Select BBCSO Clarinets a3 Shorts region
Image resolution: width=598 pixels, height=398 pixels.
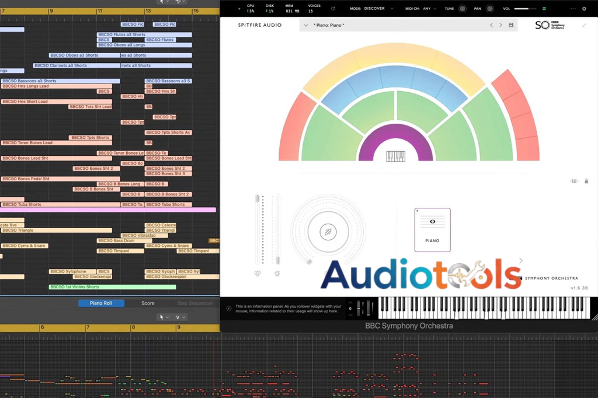click(77, 65)
